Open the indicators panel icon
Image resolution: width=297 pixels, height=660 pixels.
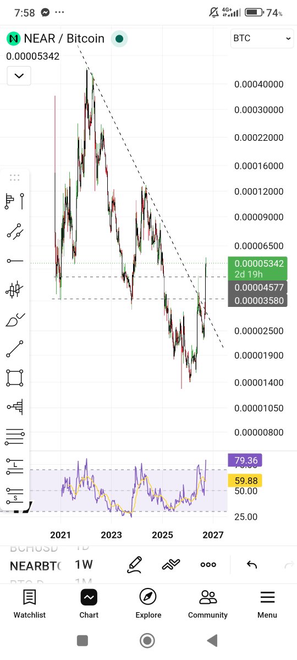[x=171, y=564]
